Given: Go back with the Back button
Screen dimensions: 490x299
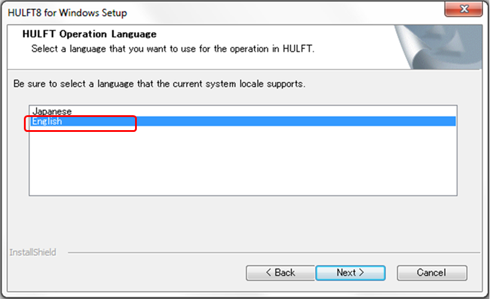Looking at the screenshot, I should pos(280,273).
